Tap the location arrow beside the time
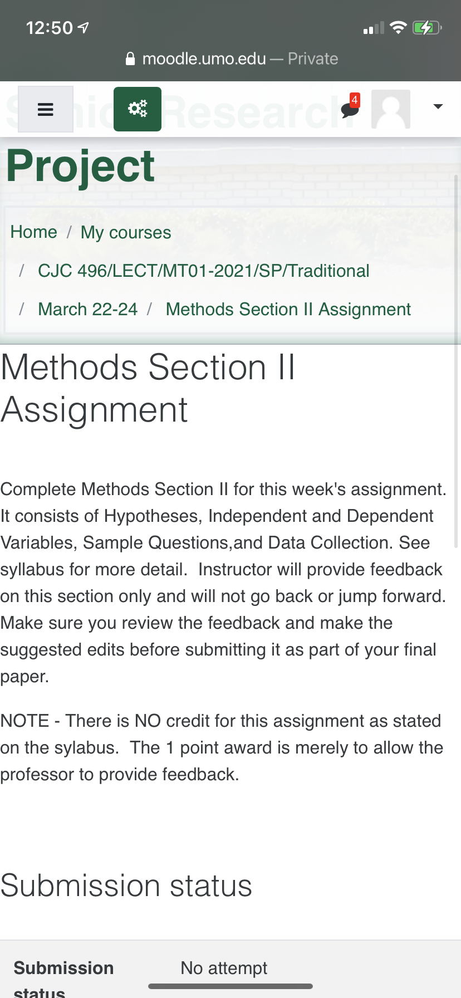The height and width of the screenshot is (998, 461). coord(84,27)
